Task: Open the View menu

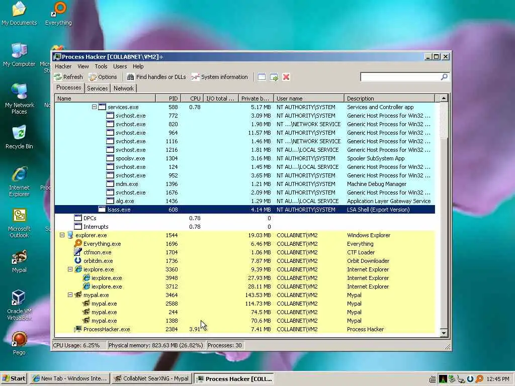Action: coord(83,66)
